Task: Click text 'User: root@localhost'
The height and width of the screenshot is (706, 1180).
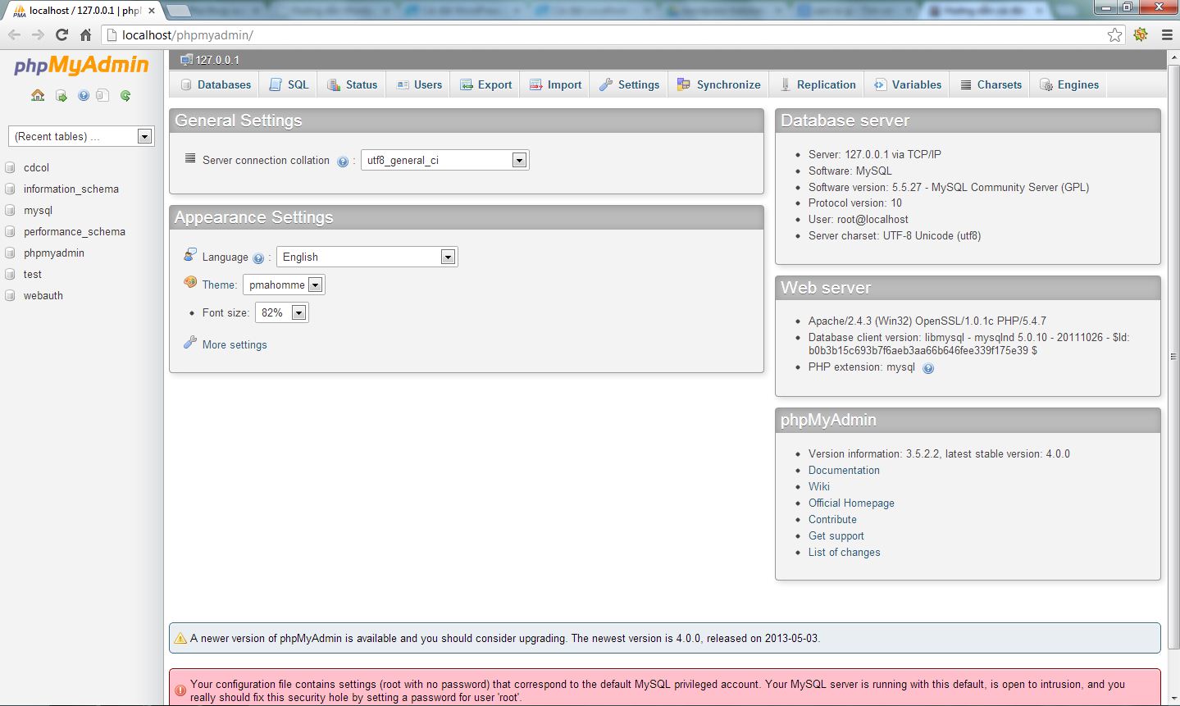Action: tap(859, 219)
